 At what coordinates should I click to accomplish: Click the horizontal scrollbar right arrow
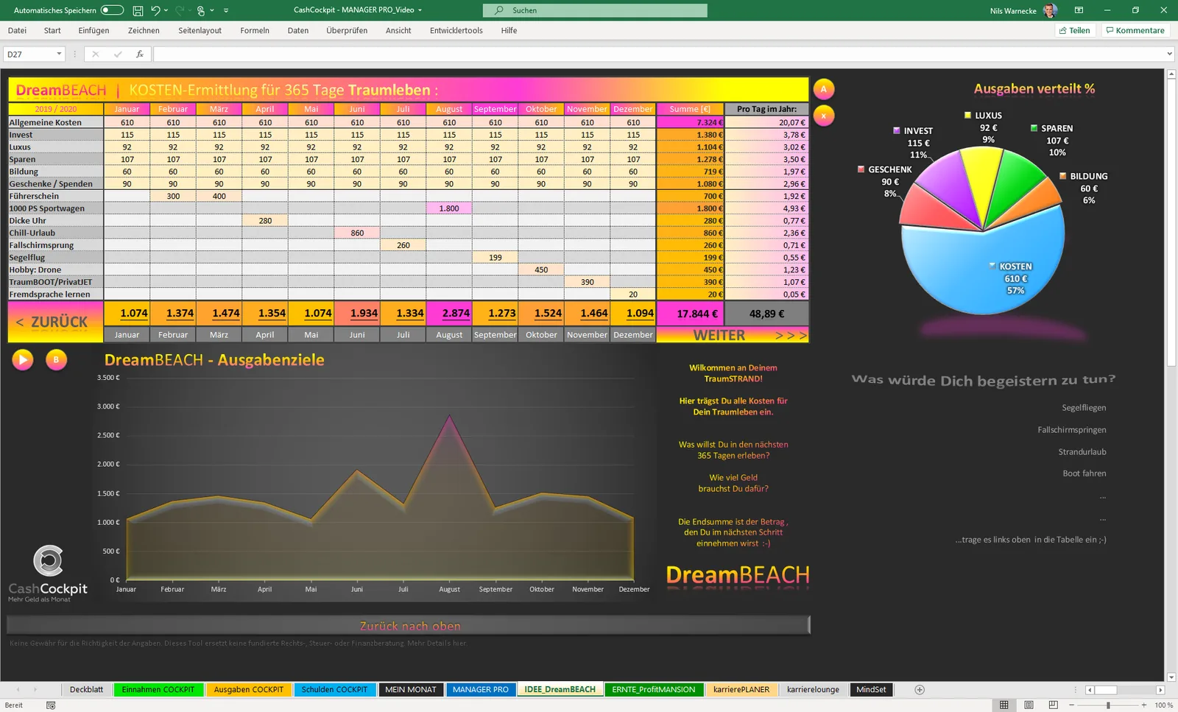click(1160, 690)
